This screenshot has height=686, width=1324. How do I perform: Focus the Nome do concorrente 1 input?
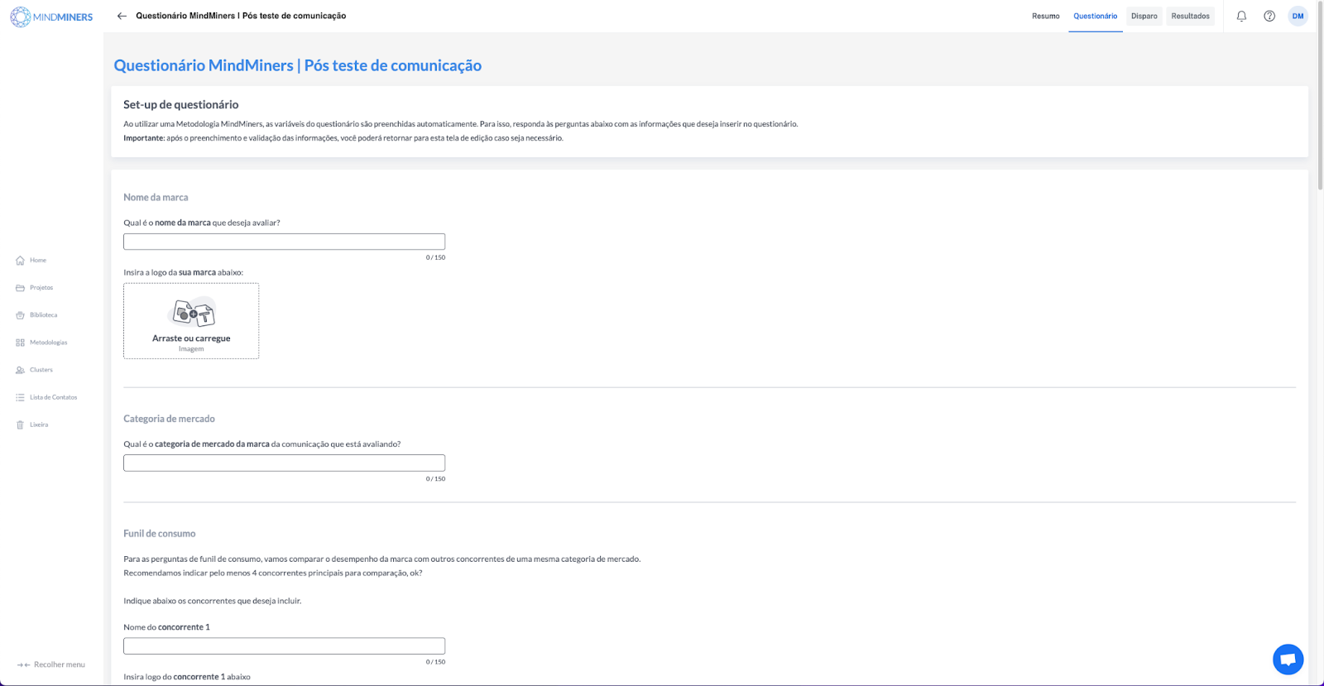click(284, 646)
